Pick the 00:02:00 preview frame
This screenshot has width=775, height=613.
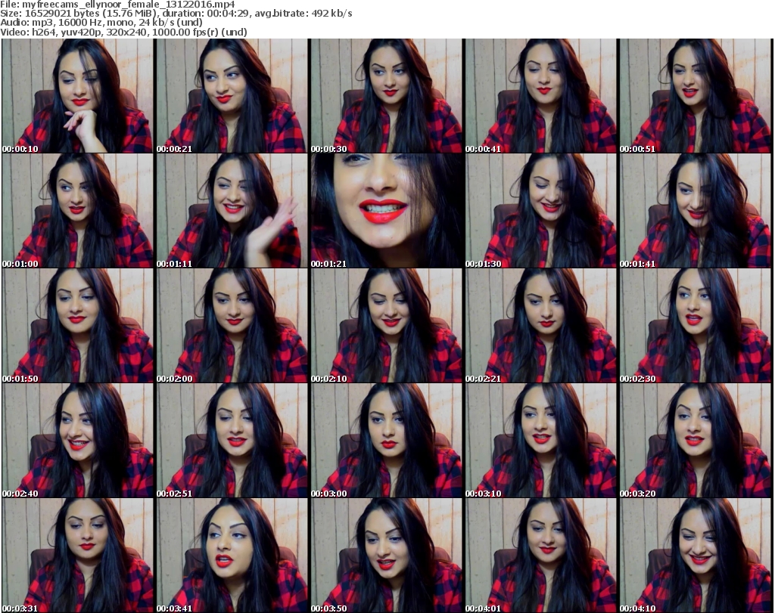pyautogui.click(x=232, y=326)
